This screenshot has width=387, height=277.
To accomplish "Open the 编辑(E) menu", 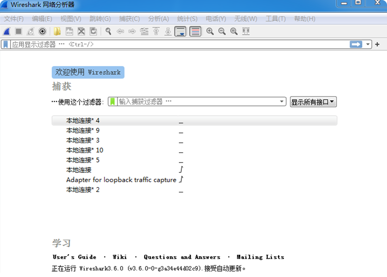I will (42, 19).
